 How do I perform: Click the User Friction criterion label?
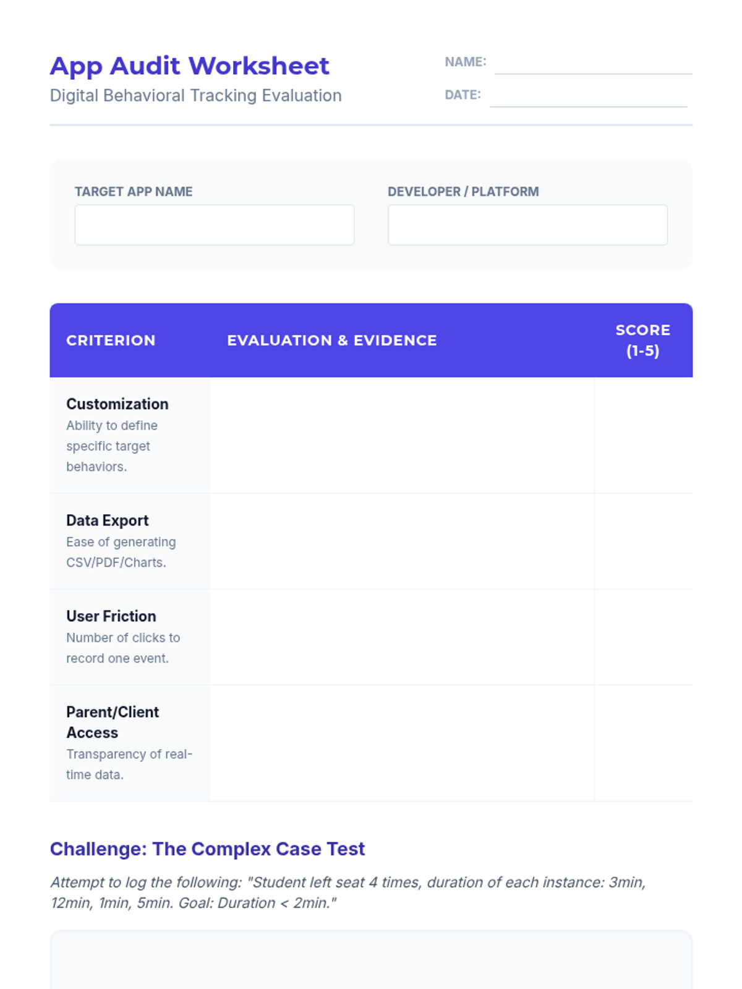click(x=111, y=616)
